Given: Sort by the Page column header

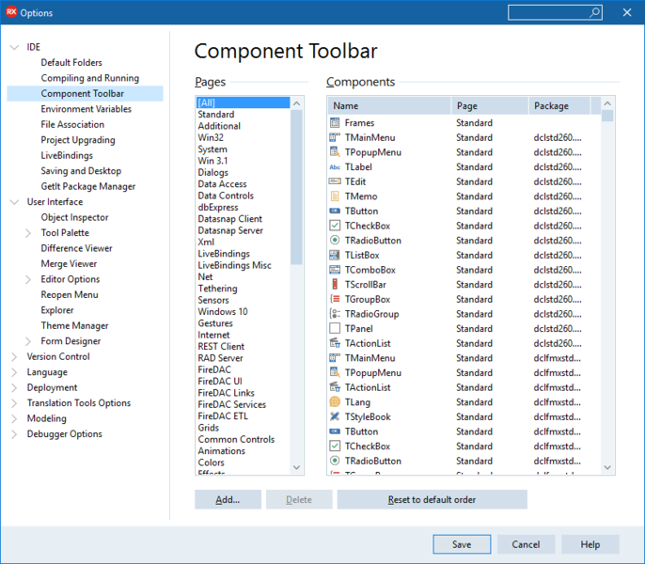Looking at the screenshot, I should click(490, 105).
